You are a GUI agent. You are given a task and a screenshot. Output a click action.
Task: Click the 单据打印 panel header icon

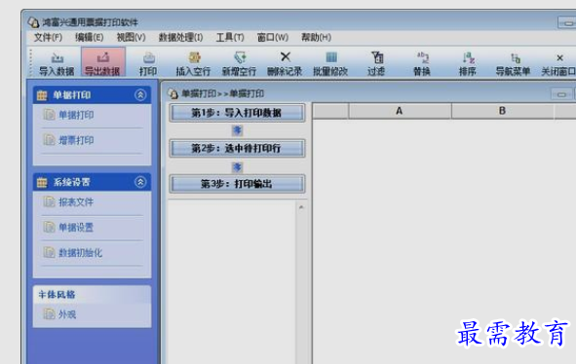(42, 95)
